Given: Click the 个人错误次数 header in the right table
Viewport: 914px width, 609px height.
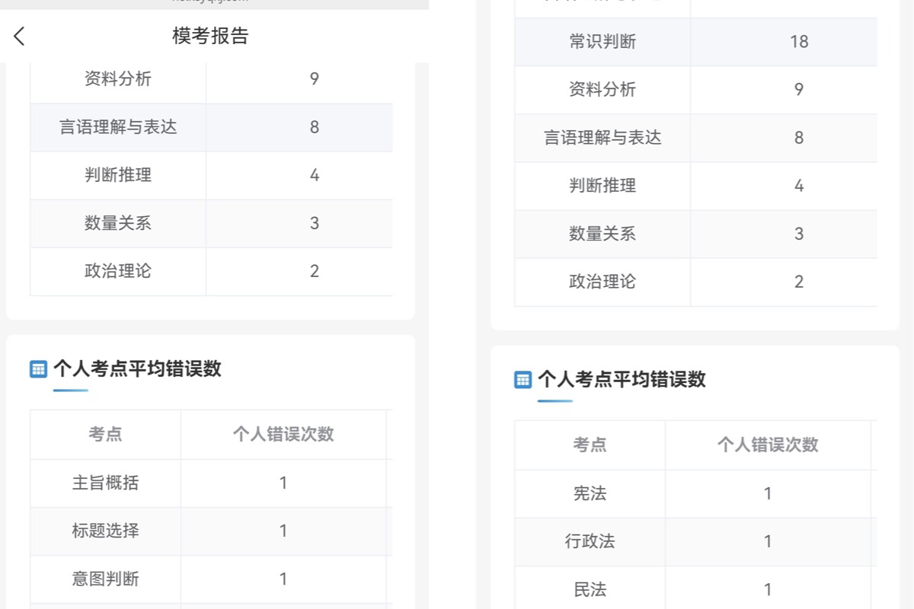Looking at the screenshot, I should click(769, 445).
